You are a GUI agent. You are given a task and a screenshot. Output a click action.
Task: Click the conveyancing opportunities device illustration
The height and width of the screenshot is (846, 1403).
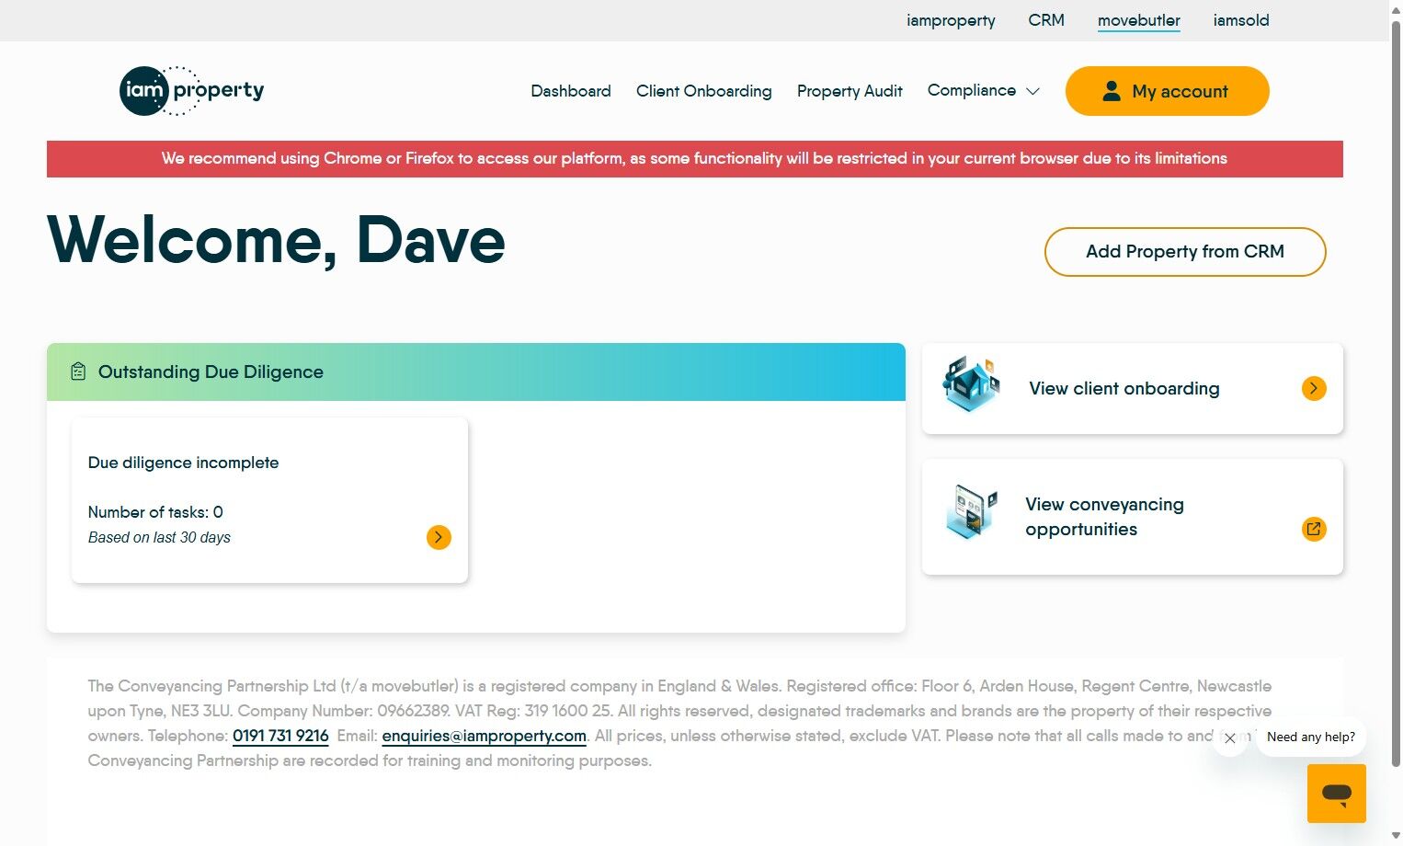point(971,511)
